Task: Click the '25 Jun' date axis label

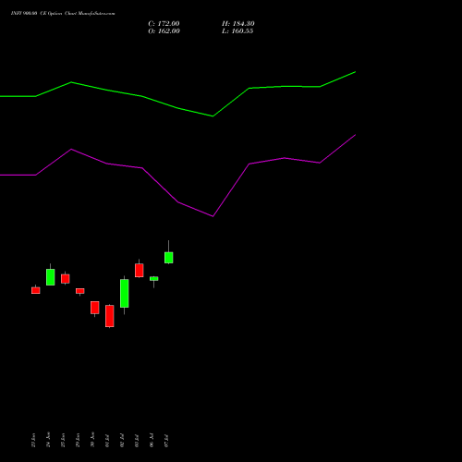Action: 63,440
